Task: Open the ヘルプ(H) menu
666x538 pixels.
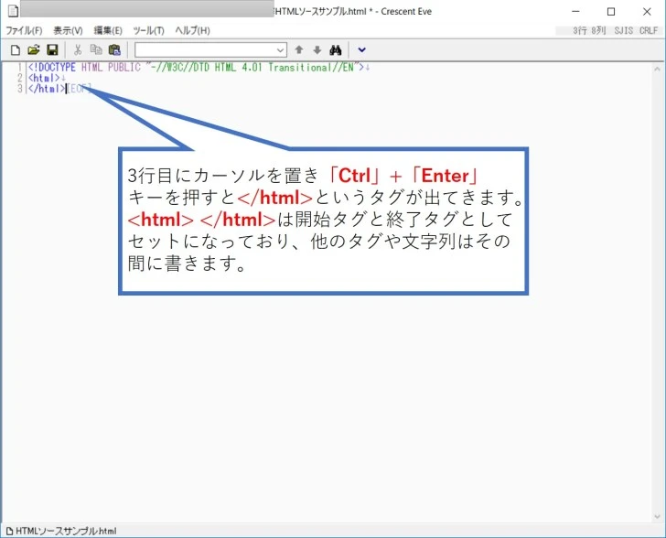Action: (x=193, y=30)
